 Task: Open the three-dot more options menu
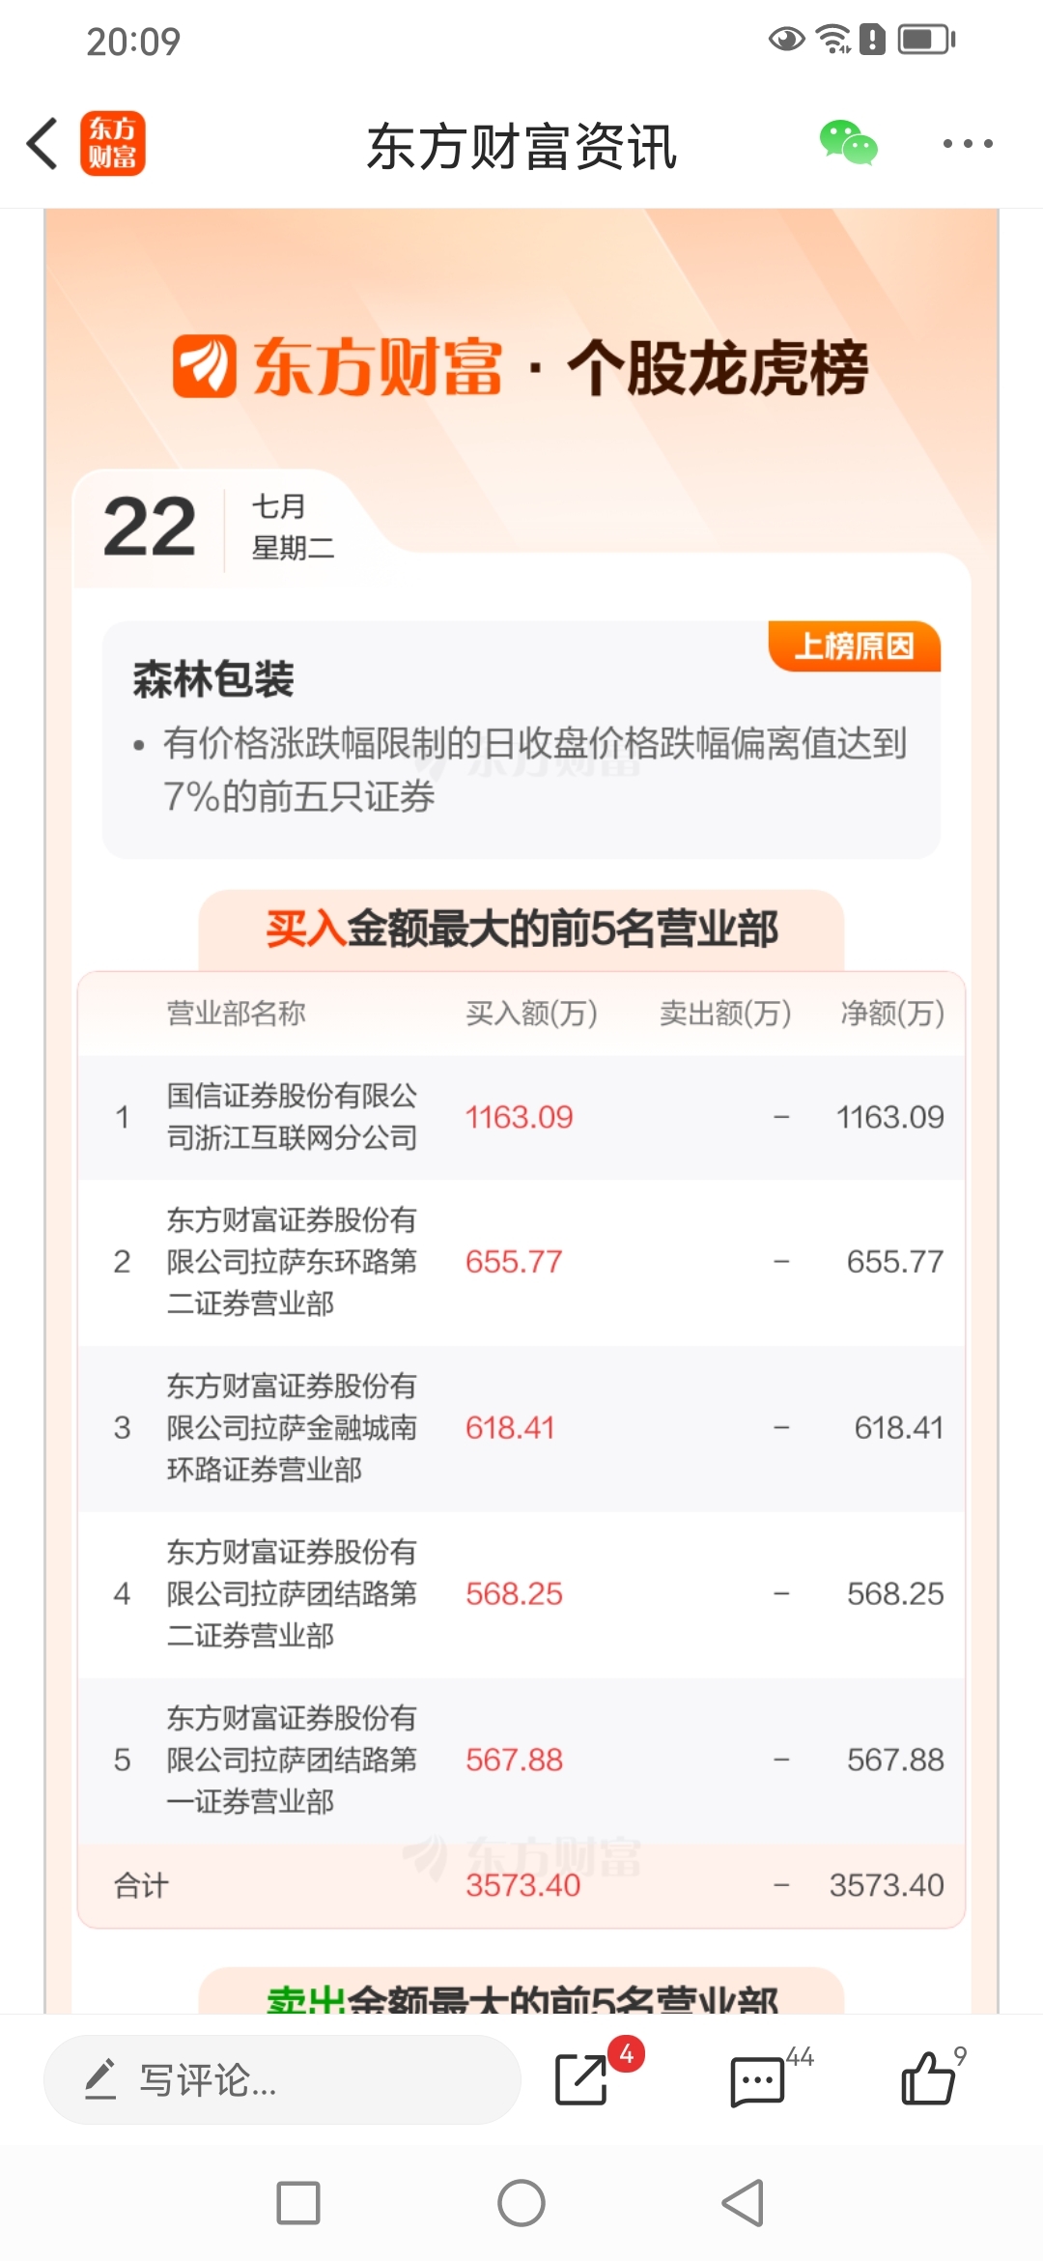(968, 143)
